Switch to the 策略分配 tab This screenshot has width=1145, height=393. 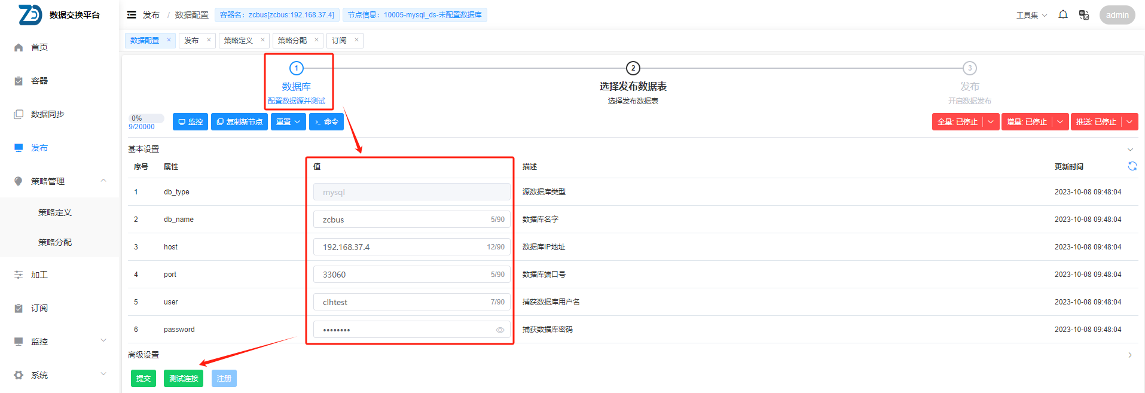tap(292, 41)
